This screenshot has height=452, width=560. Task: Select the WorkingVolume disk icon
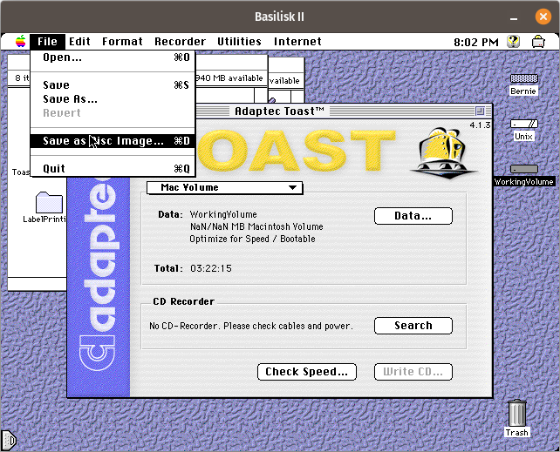point(524,169)
